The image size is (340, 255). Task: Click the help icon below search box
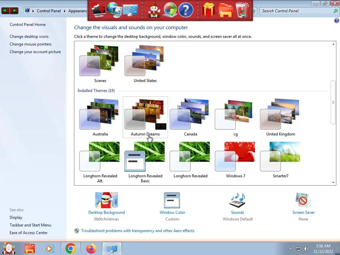(x=336, y=21)
